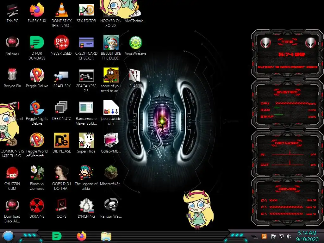Screen dimensions: 324x243
Task: Launch Plants vs Zombies
Action: 37,178
